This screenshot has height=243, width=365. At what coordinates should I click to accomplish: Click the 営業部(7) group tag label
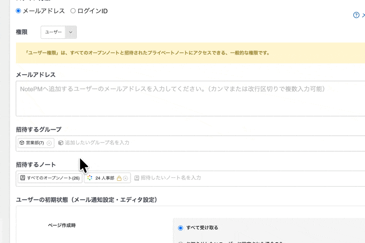[35, 143]
